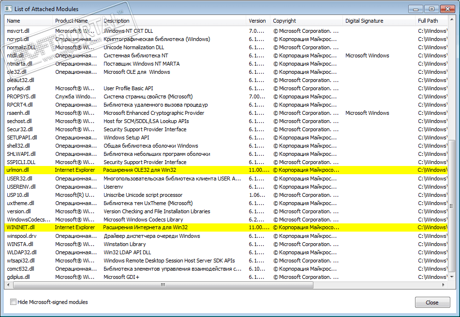The width and height of the screenshot is (460, 317).
Task: Click Microsoft GDI+ description cell
Action: (x=121, y=277)
